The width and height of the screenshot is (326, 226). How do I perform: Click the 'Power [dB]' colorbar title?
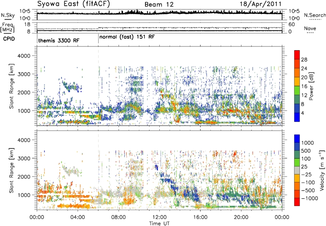(x=311, y=86)
